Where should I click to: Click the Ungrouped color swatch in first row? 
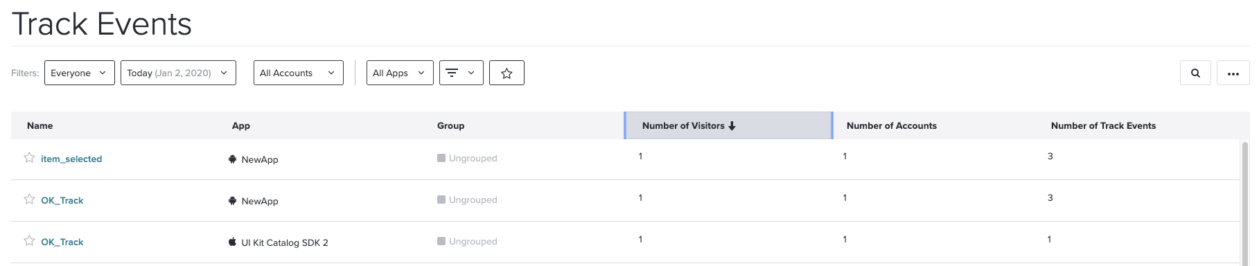coord(441,158)
